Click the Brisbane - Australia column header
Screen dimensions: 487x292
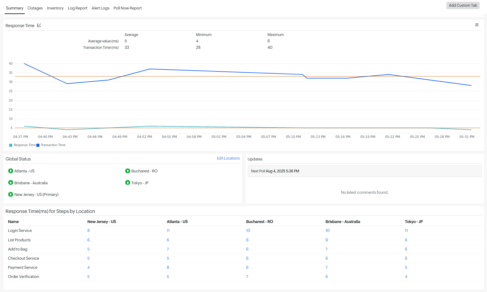[x=343, y=222]
